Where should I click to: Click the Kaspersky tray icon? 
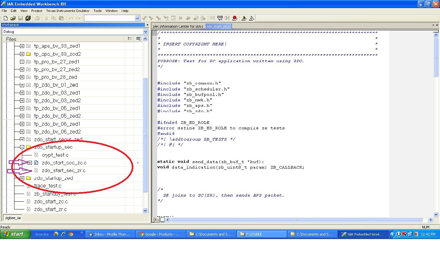pos(404,234)
